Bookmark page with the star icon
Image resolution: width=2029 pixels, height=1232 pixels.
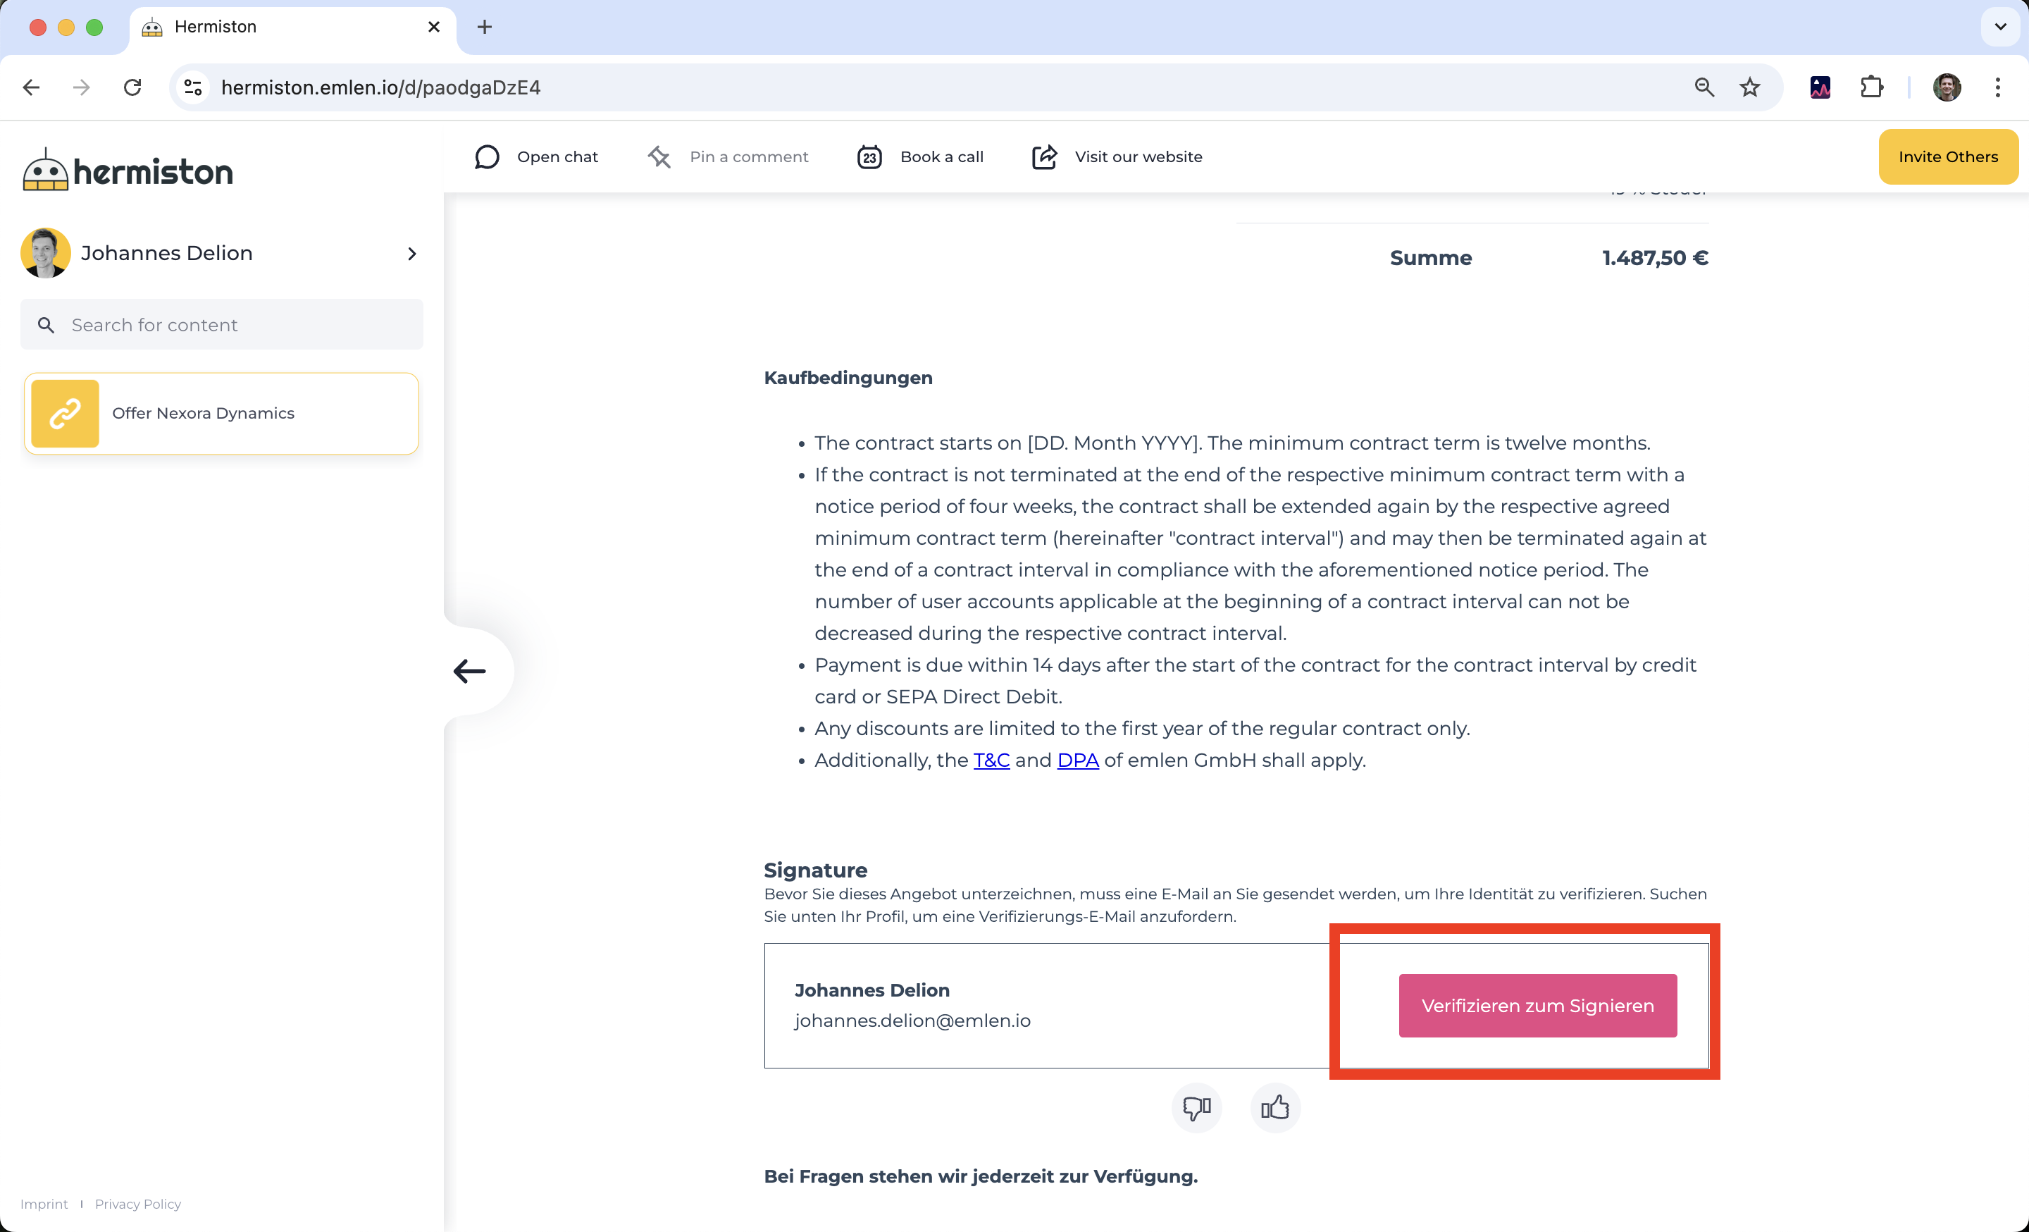[x=1750, y=87]
